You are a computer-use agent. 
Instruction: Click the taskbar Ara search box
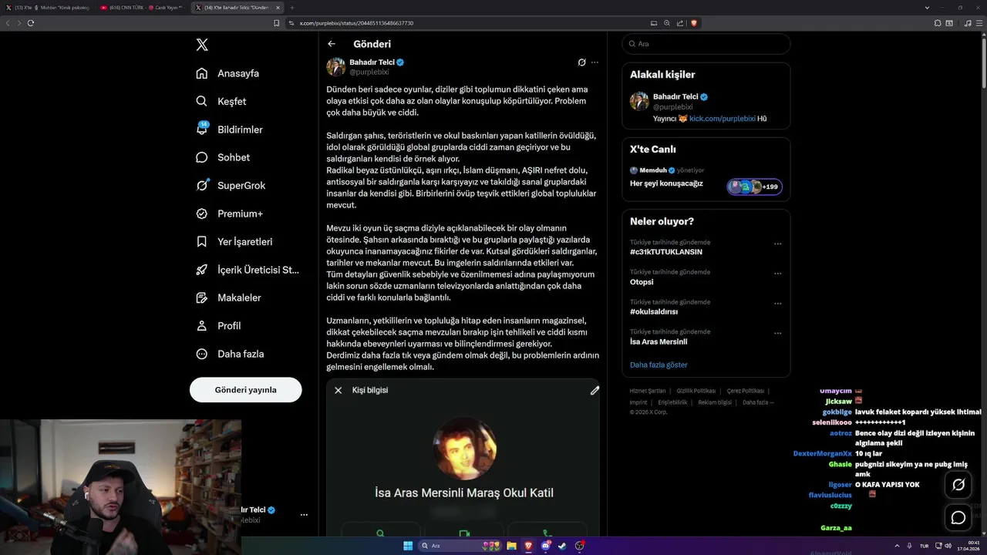pos(460,546)
